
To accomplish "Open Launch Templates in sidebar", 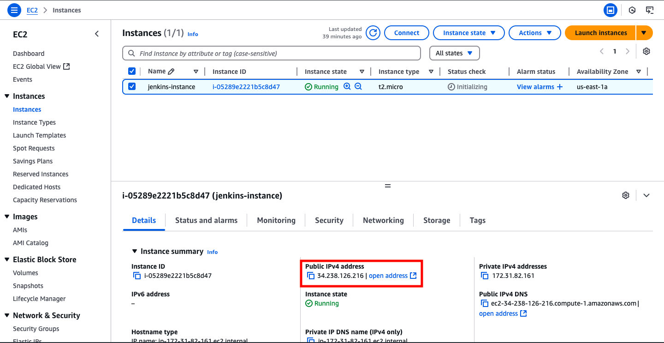I will pyautogui.click(x=39, y=135).
